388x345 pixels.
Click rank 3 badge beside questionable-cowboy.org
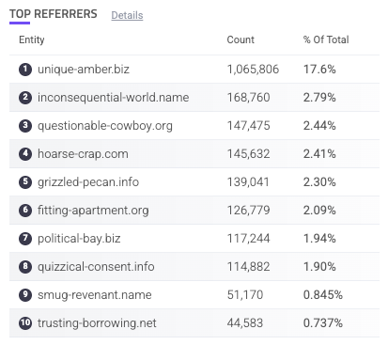coord(25,126)
